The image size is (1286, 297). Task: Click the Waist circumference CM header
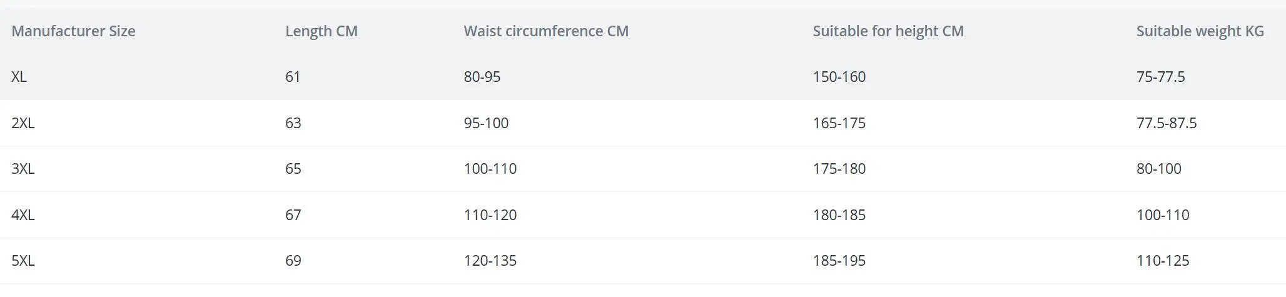(x=545, y=31)
